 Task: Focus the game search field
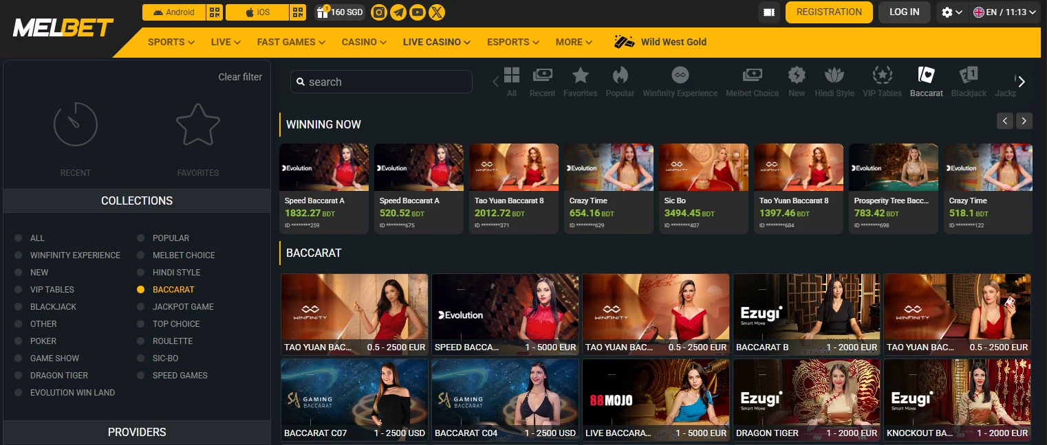pos(381,82)
